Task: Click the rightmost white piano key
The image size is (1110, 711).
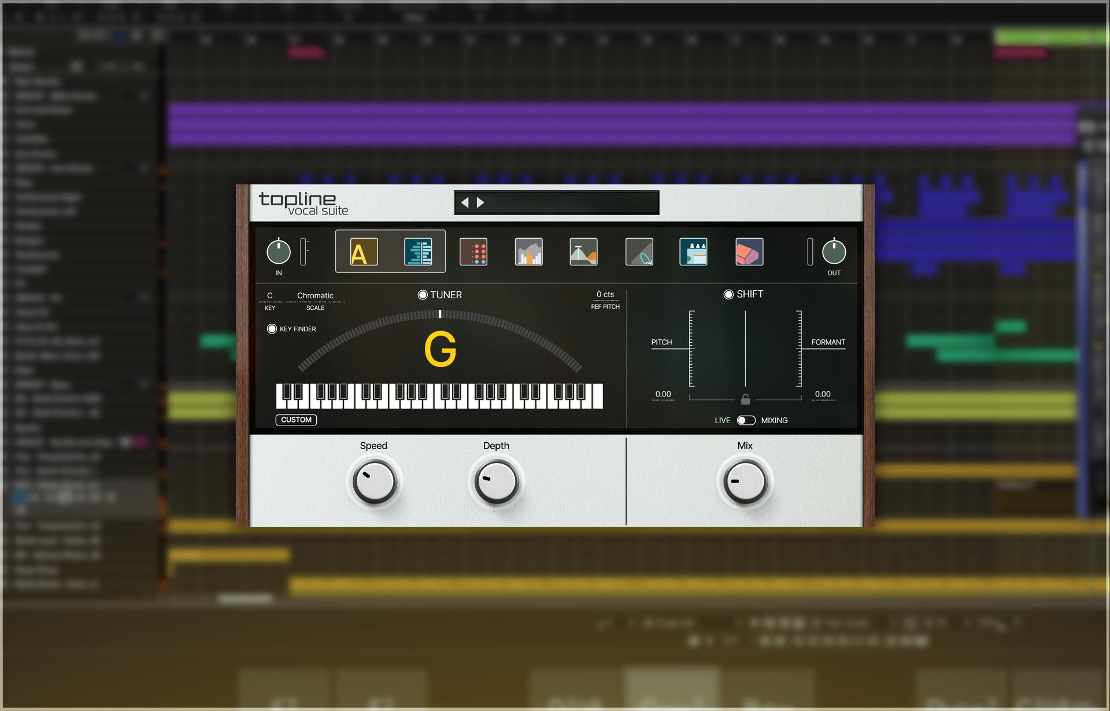Action: click(x=598, y=397)
